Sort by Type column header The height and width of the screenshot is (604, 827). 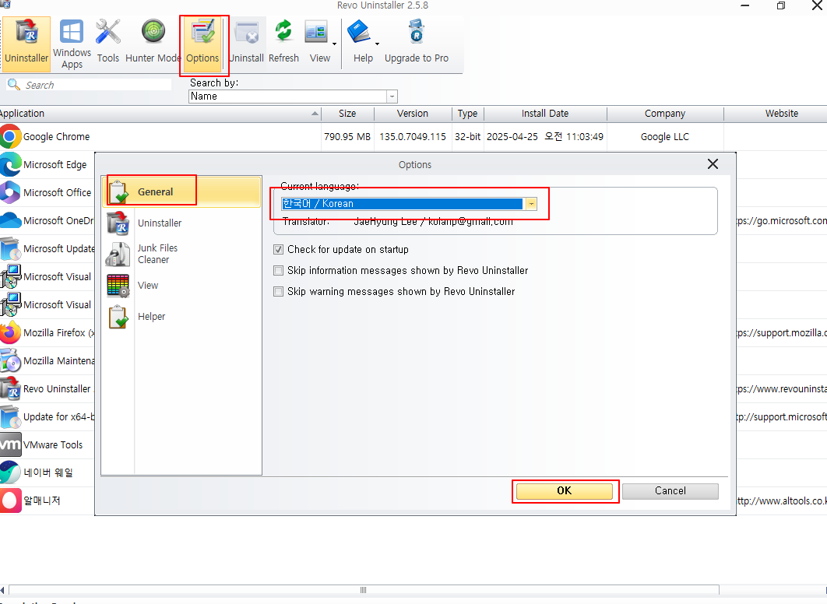pos(467,114)
